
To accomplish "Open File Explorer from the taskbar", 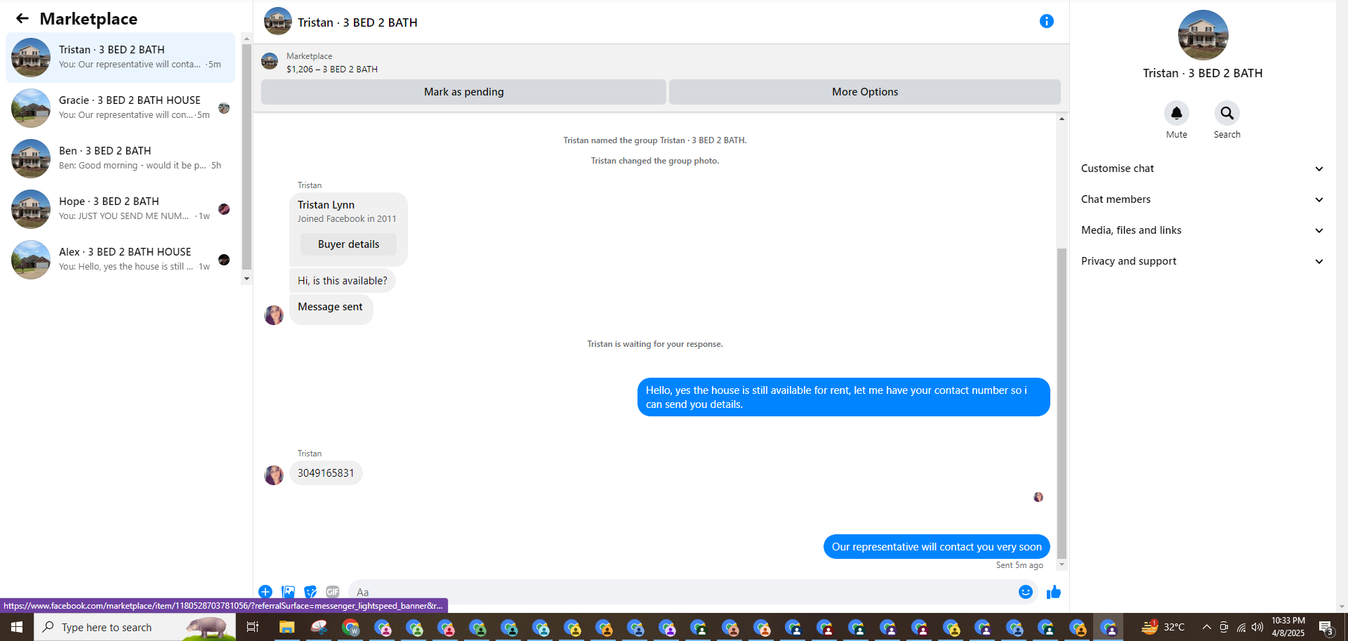I will tap(286, 627).
